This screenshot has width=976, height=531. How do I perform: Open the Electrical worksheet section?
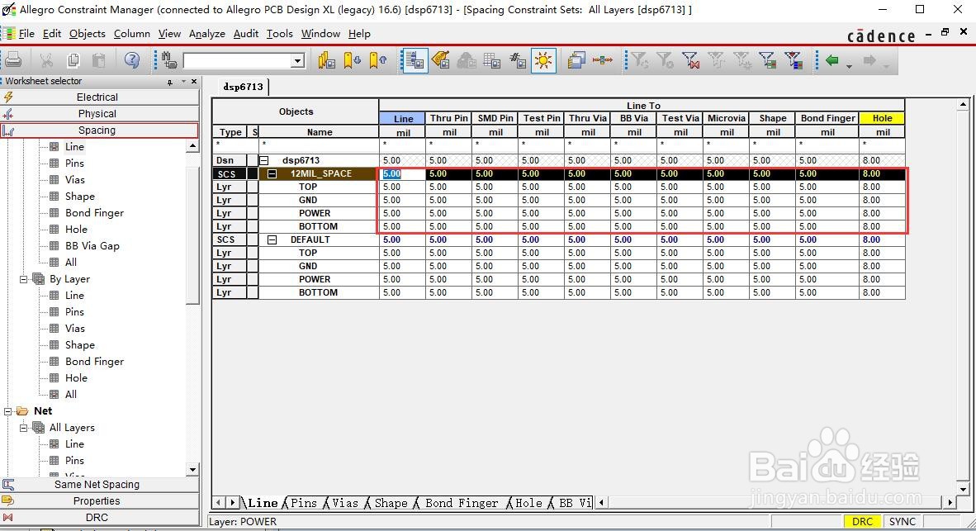point(100,97)
